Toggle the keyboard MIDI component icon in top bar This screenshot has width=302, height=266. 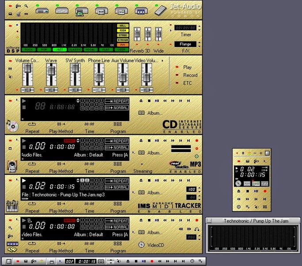121,11
